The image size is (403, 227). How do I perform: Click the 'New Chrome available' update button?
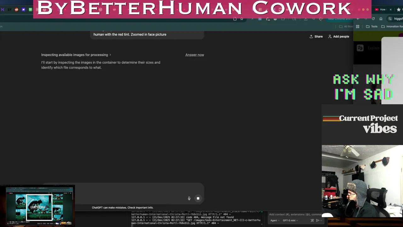point(340,19)
